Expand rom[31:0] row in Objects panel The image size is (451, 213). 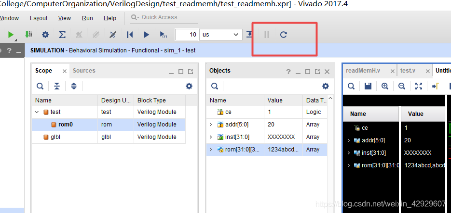click(x=211, y=150)
